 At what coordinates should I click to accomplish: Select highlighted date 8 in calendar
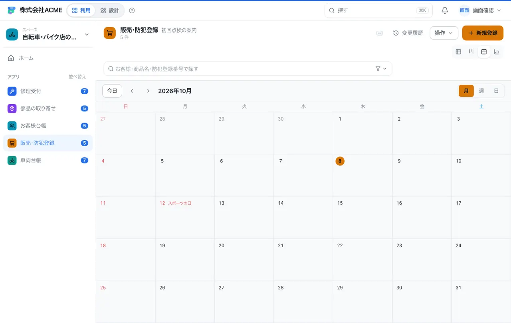coord(340,161)
